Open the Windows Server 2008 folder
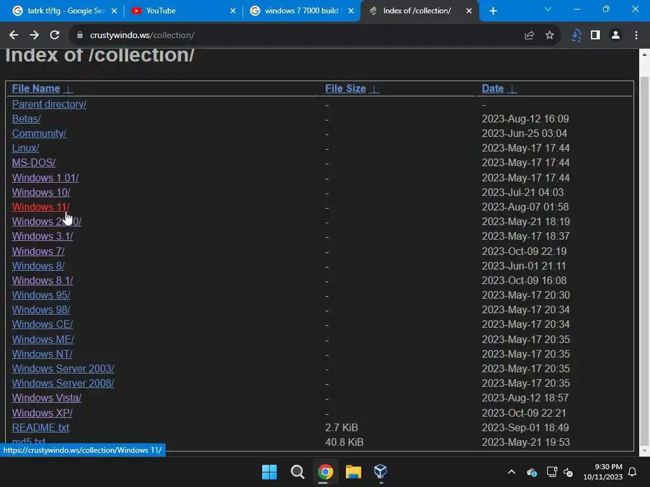Image resolution: width=650 pixels, height=487 pixels. (x=63, y=383)
